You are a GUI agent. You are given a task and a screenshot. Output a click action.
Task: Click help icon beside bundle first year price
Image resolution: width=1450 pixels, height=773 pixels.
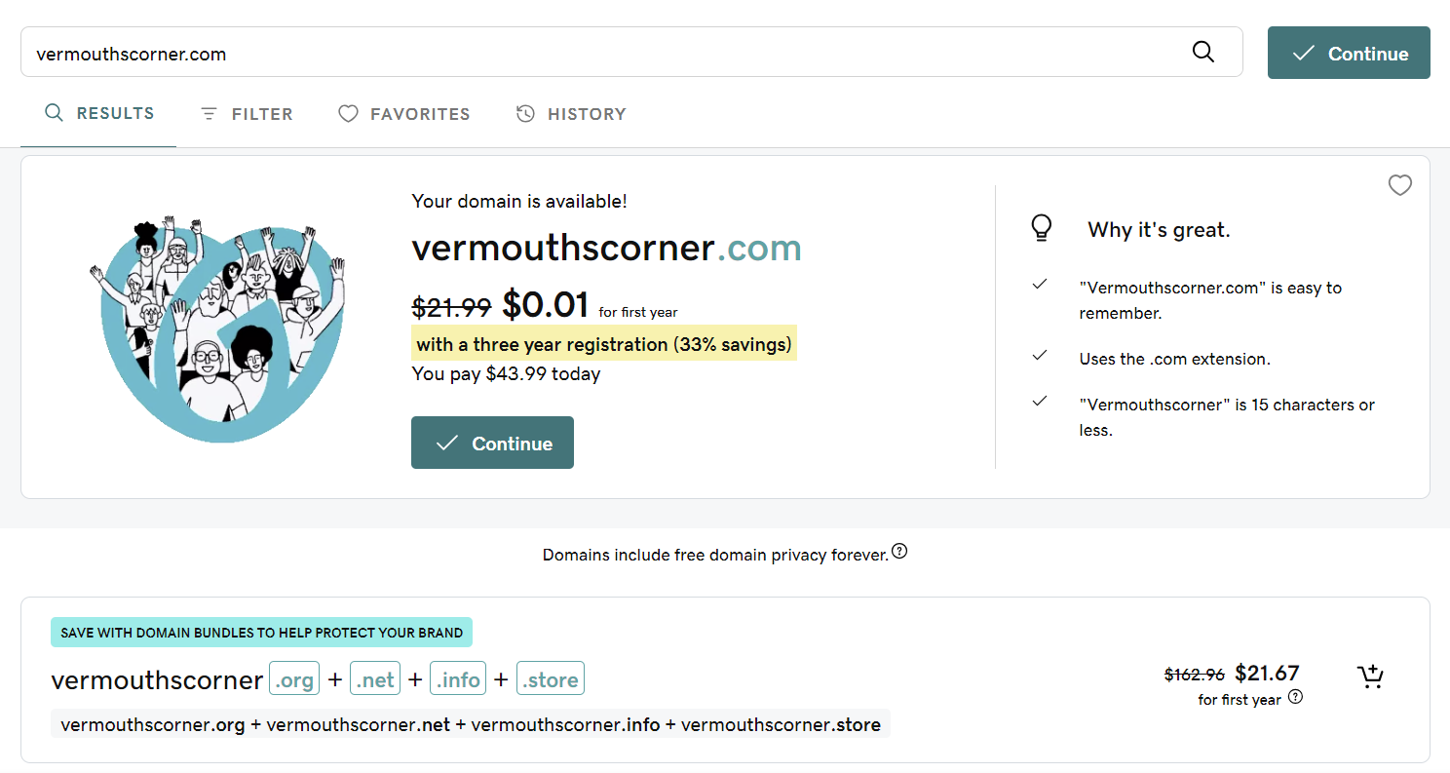click(1295, 697)
